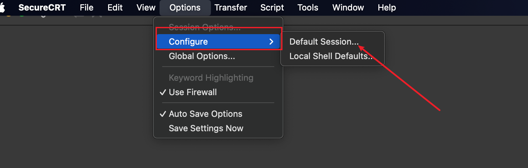Click the Keyword Highlighting menu entry
This screenshot has height=168, width=528.
click(x=211, y=78)
